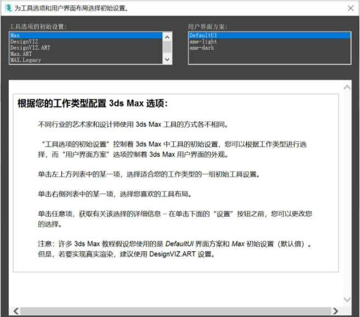Click the heading '根据您的工作类型配置 3ds Max 选项'
This screenshot has width=360, height=317.
click(93, 104)
